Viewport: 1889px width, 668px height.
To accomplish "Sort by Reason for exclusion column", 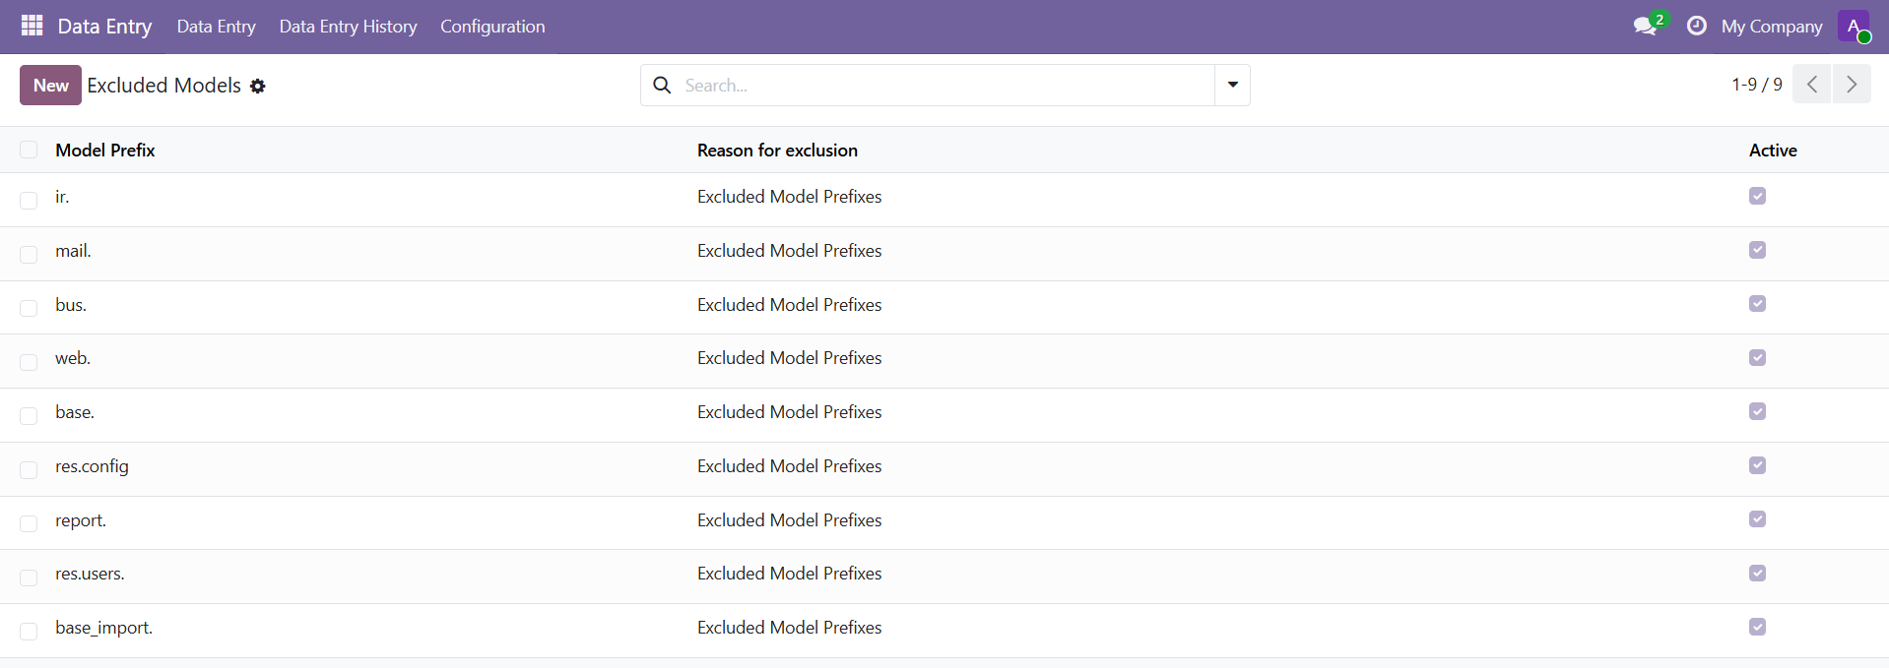I will click(x=777, y=151).
